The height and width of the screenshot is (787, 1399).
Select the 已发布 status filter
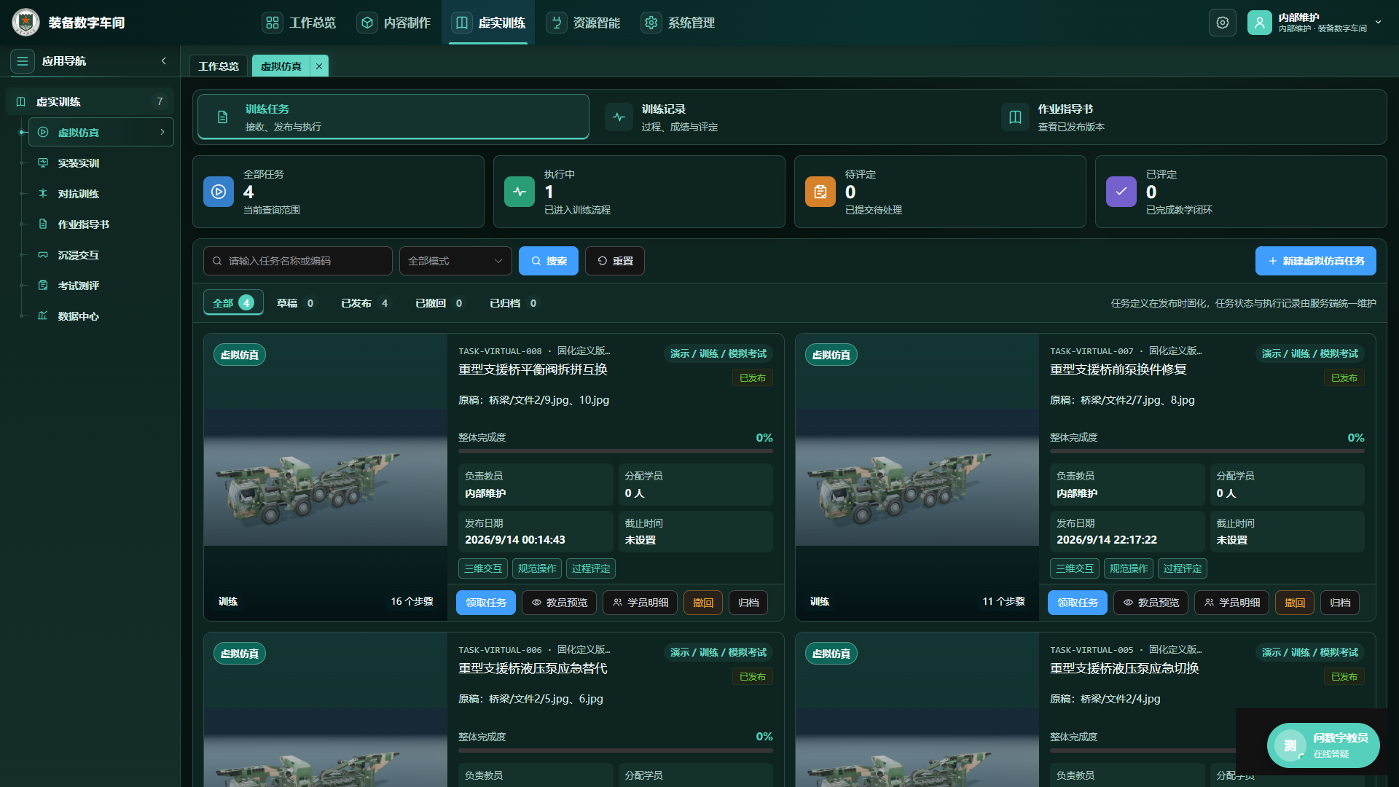[365, 303]
